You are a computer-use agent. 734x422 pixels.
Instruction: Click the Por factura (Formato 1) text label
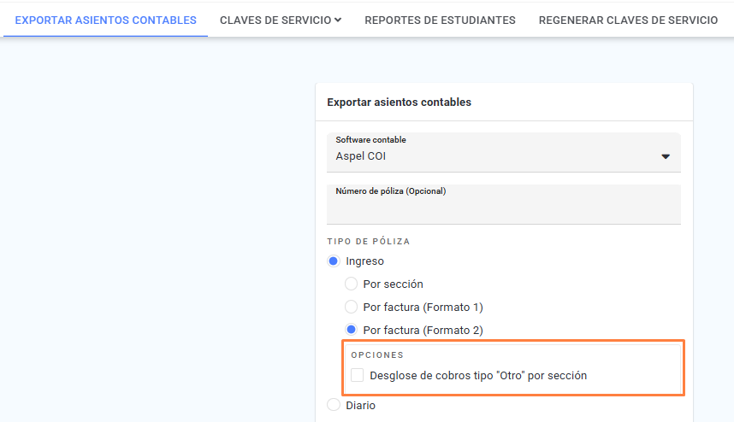423,307
